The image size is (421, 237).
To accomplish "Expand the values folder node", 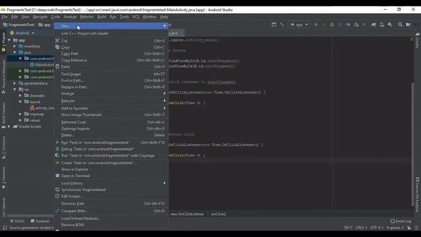I will coord(20,120).
